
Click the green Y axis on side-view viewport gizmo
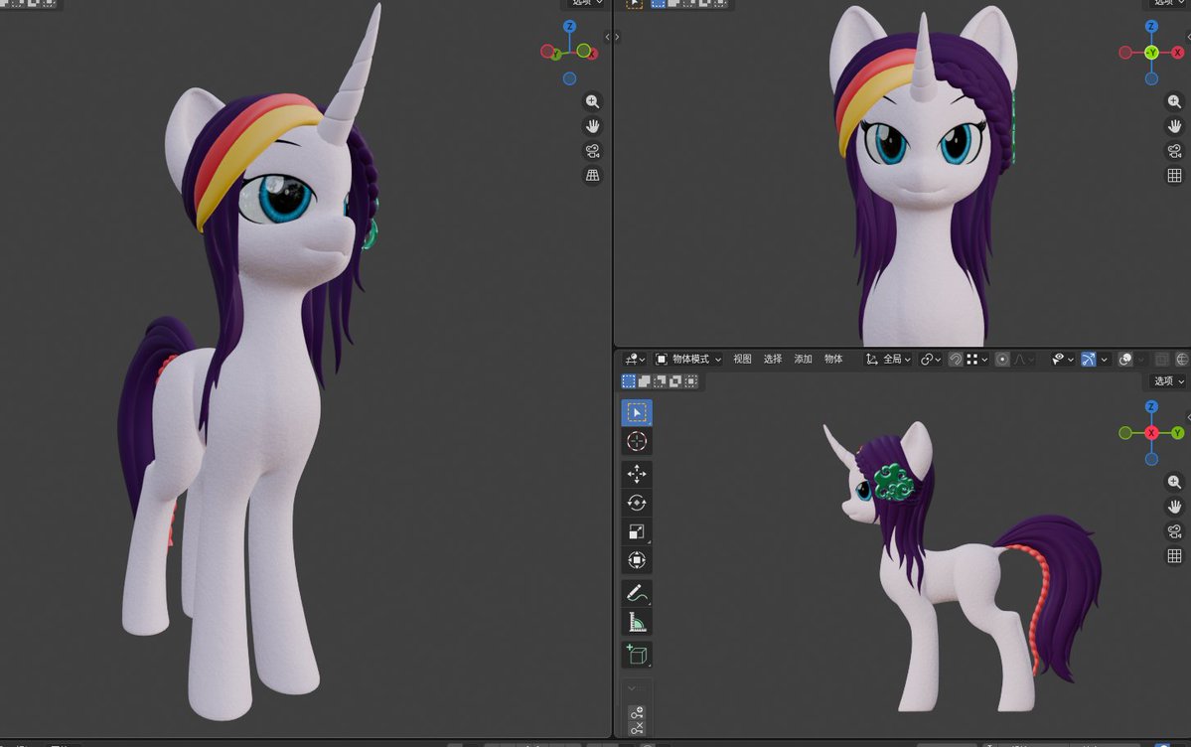pos(1177,433)
